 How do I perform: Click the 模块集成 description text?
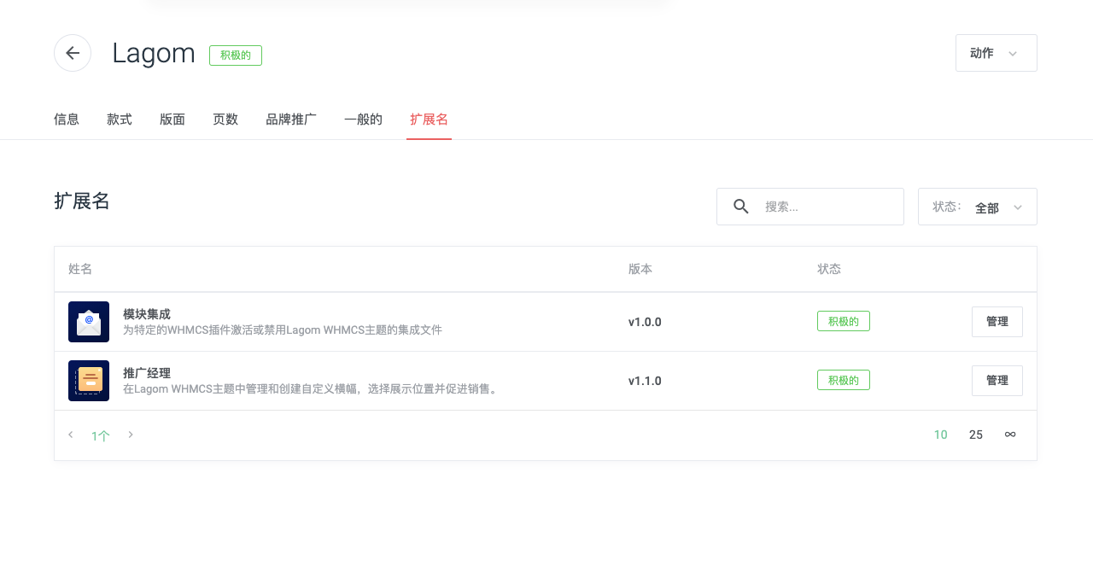[283, 330]
